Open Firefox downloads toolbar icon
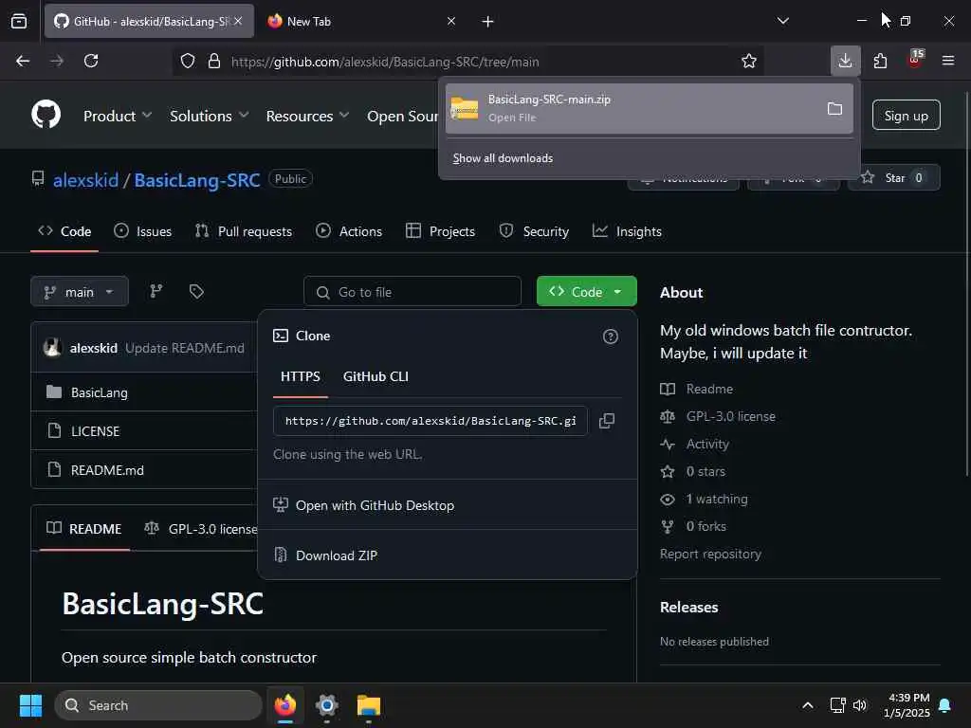971x728 pixels. click(845, 61)
